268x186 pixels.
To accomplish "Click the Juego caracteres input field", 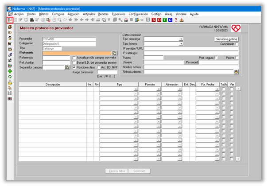I will pos(107,72).
